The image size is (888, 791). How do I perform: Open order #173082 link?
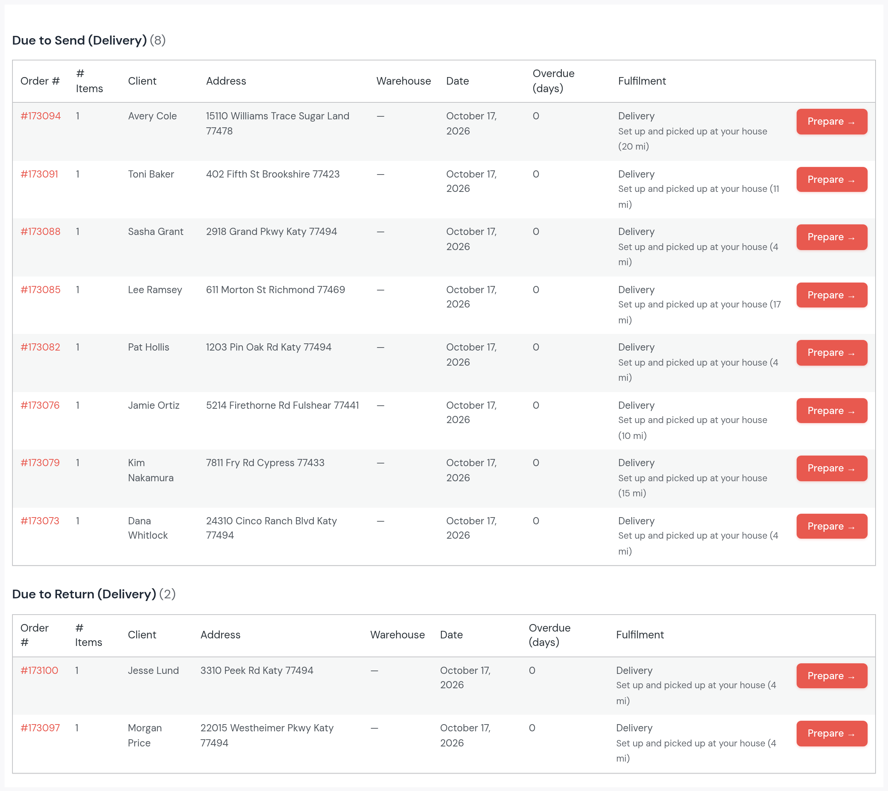[40, 347]
